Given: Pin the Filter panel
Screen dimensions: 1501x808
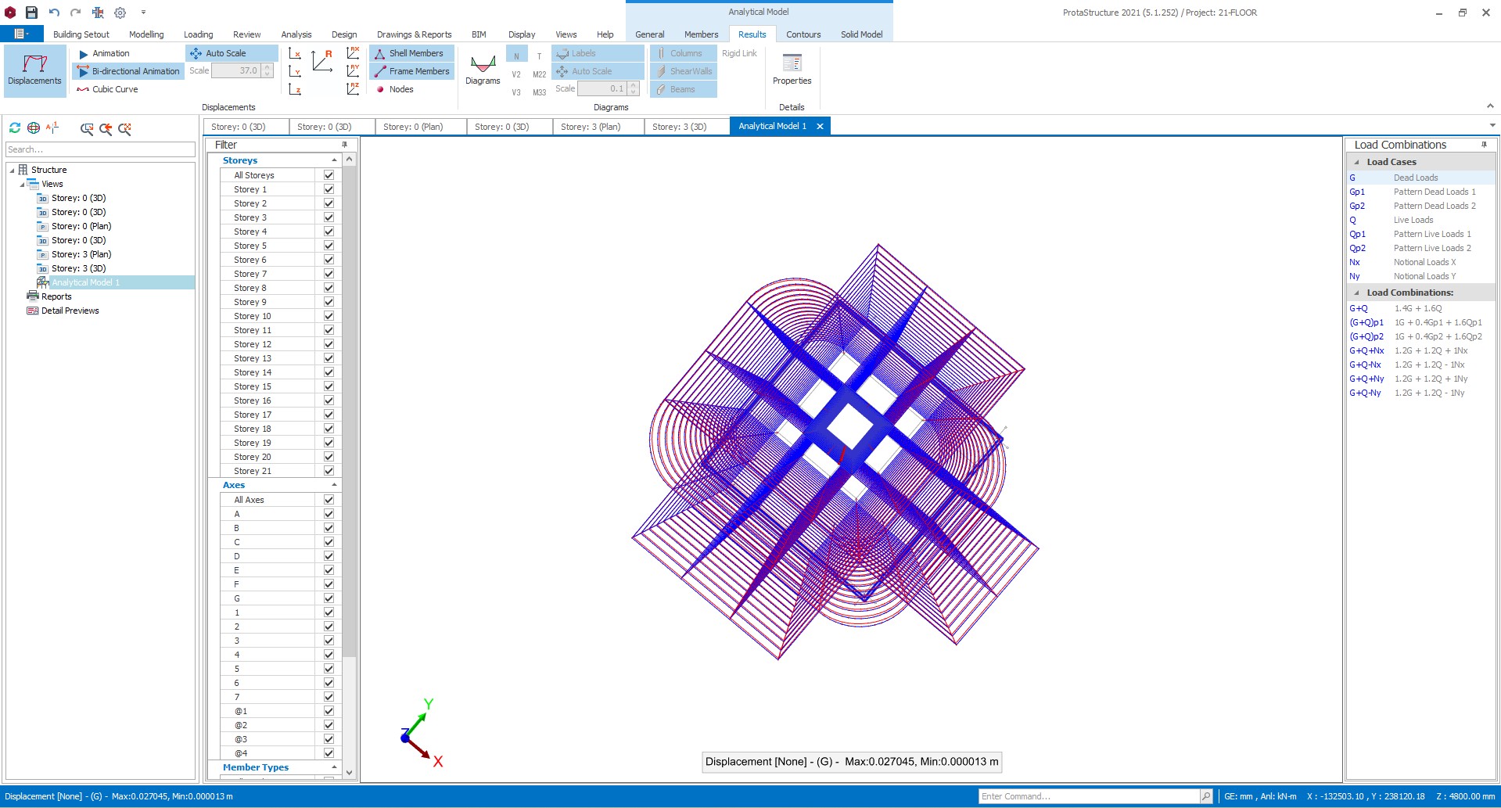Looking at the screenshot, I should 345,145.
